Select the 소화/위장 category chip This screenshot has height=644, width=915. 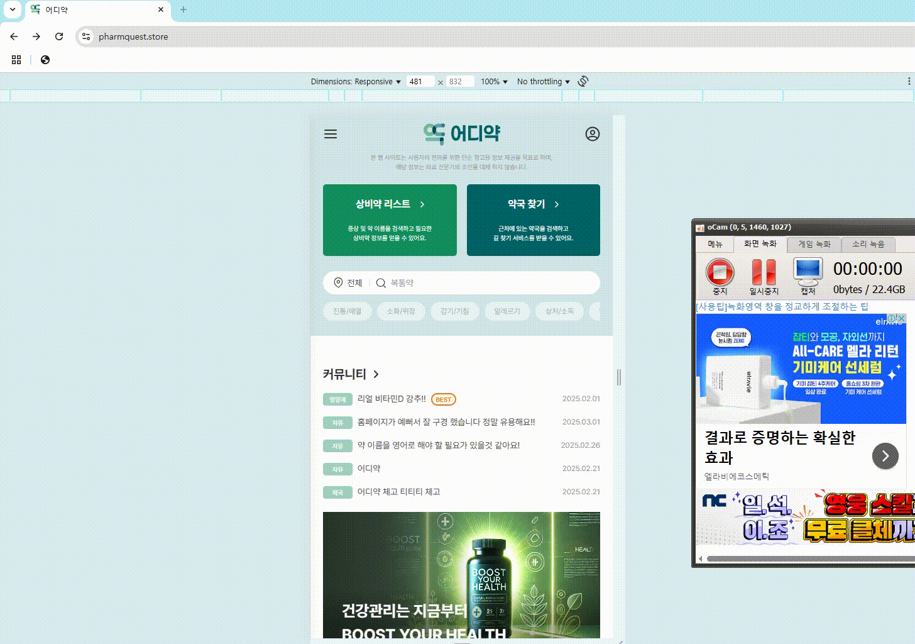pyautogui.click(x=401, y=311)
